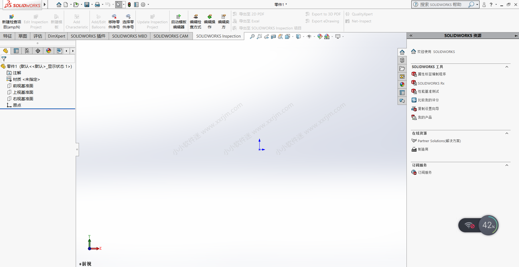Screen dimensions: 519x267
Task: Click Zoom to Area icon
Action: click(259, 36)
